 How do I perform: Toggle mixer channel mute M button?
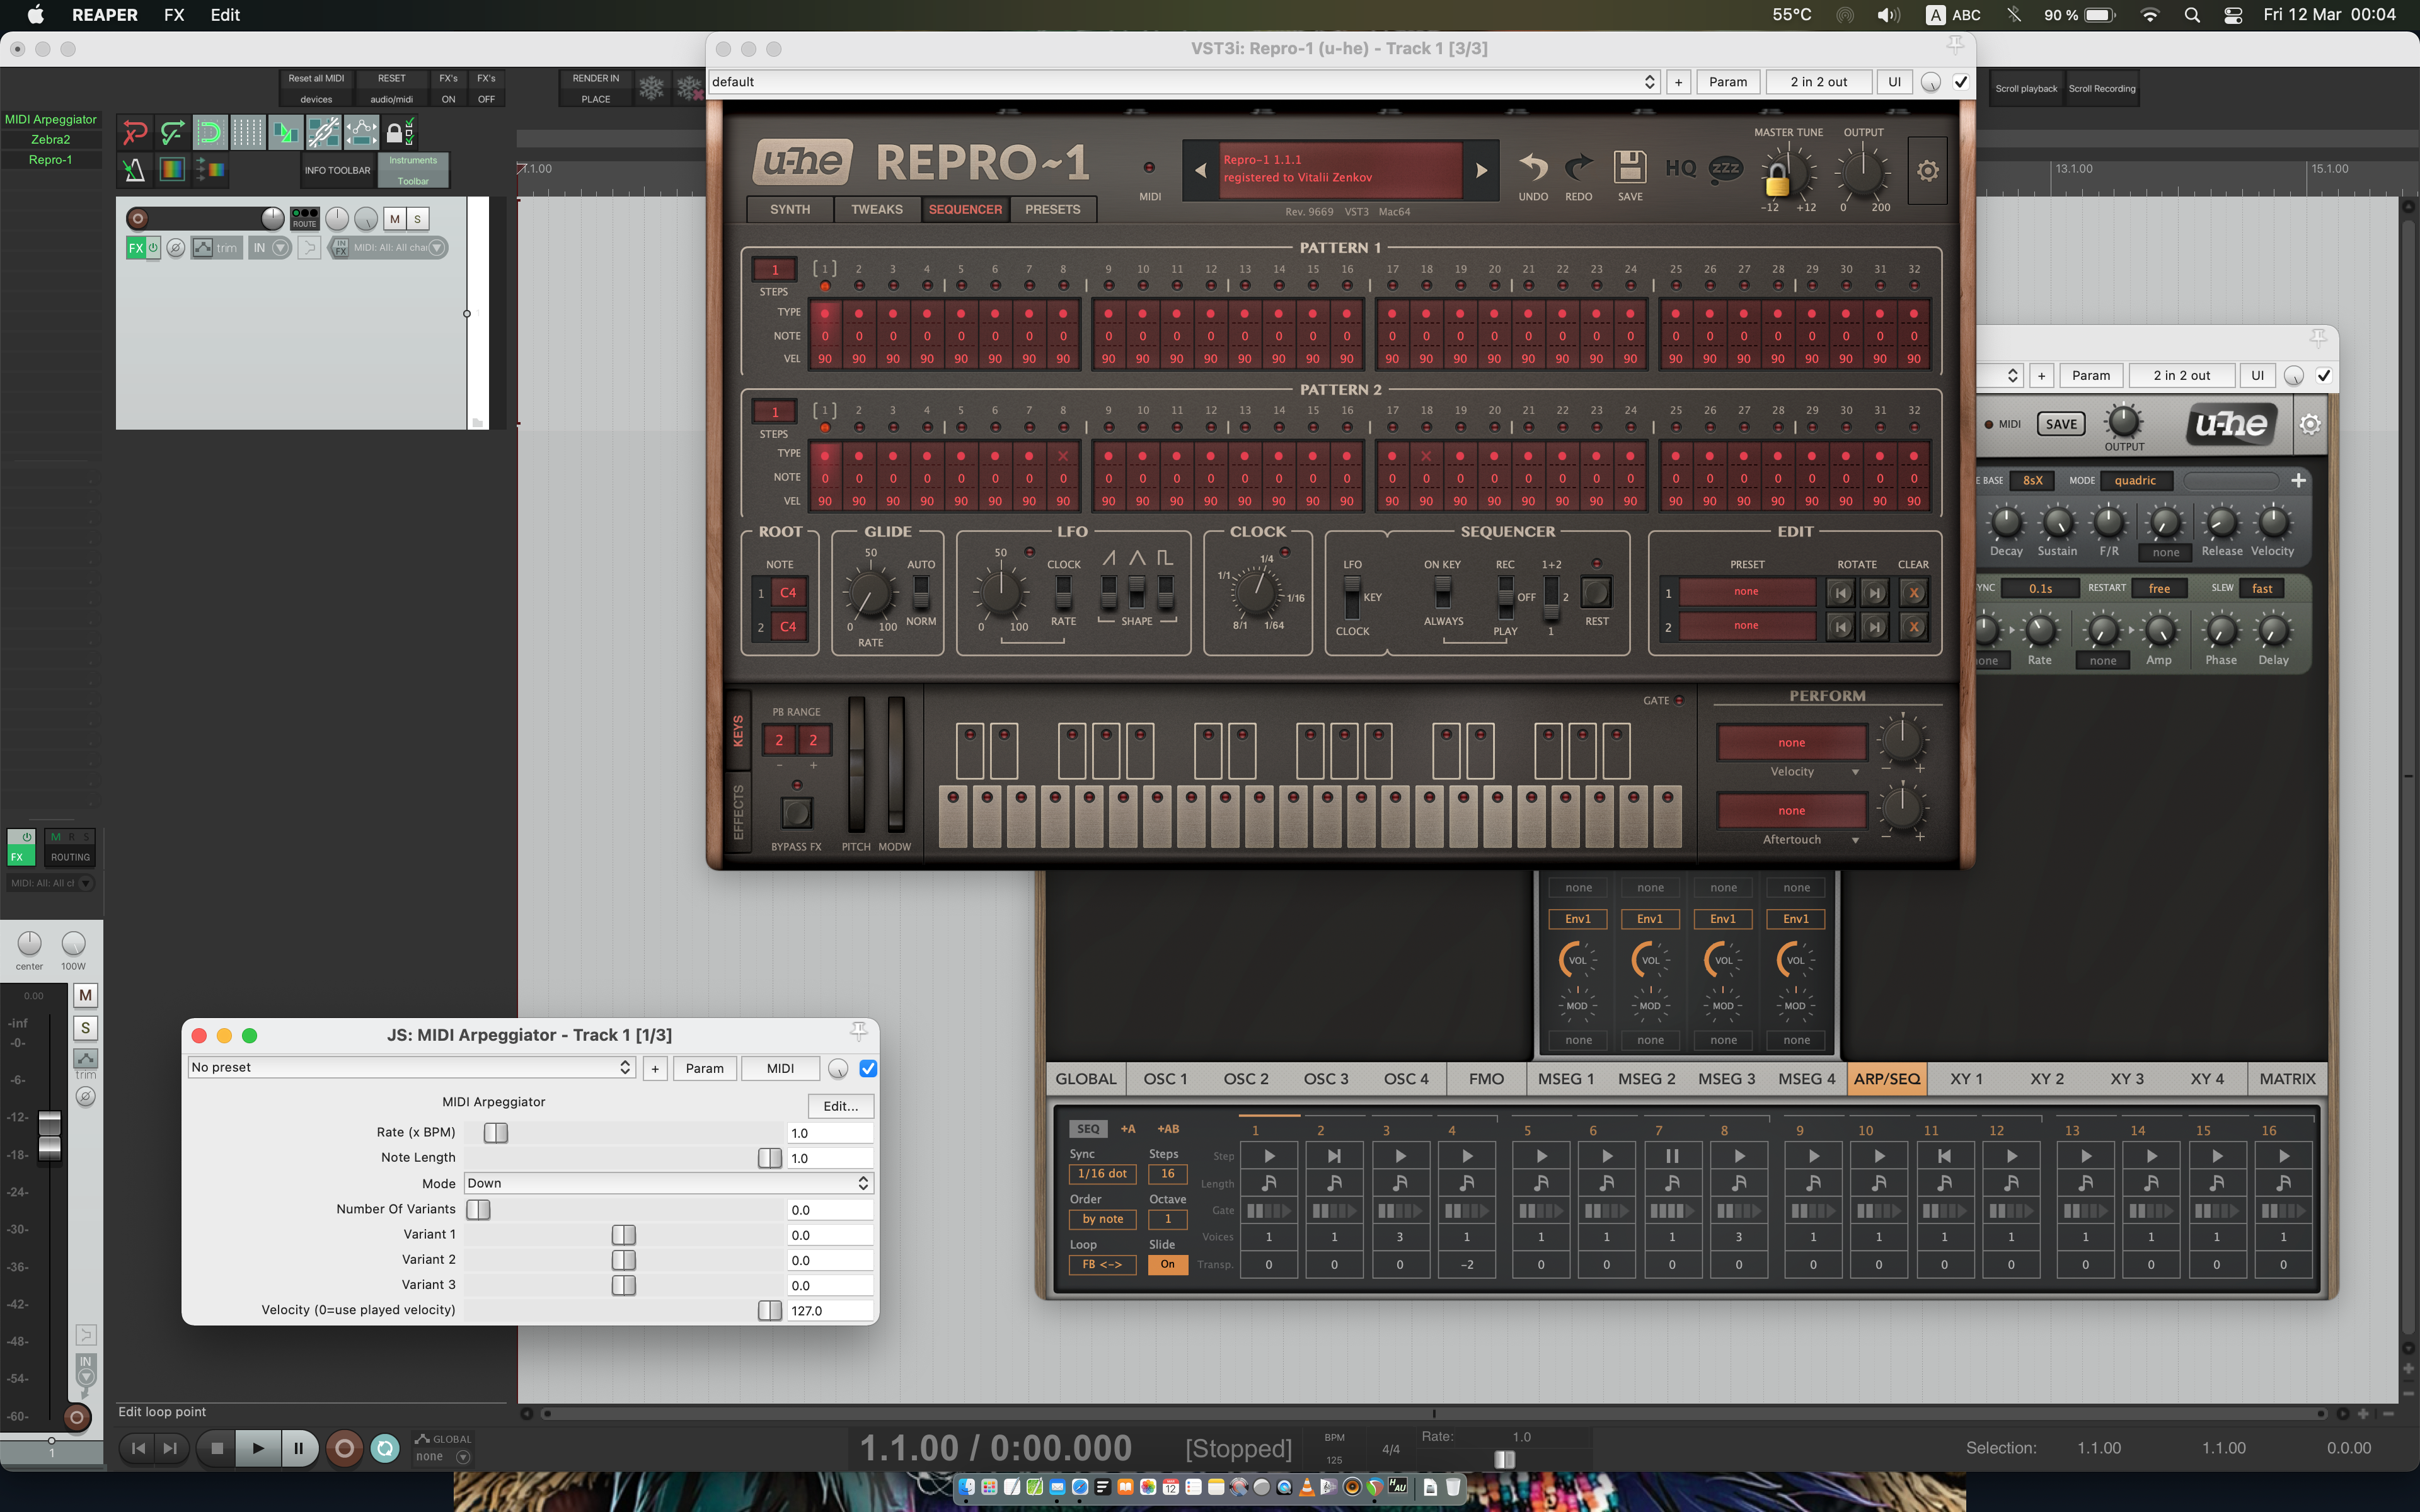click(85, 995)
